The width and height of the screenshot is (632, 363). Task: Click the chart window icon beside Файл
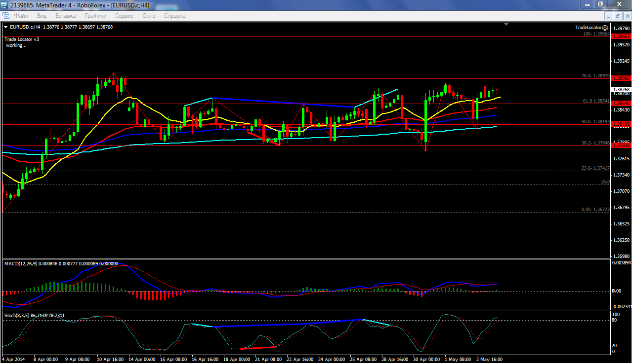click(x=6, y=16)
